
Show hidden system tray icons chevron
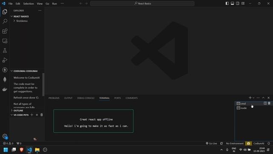point(221,150)
